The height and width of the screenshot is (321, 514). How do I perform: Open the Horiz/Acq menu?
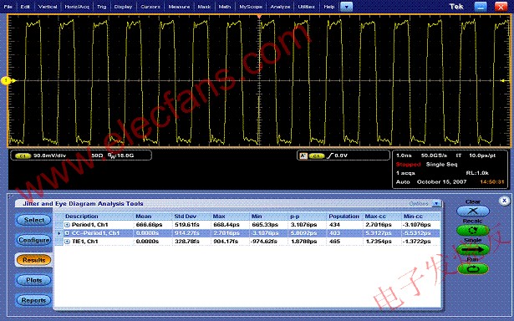(x=77, y=7)
